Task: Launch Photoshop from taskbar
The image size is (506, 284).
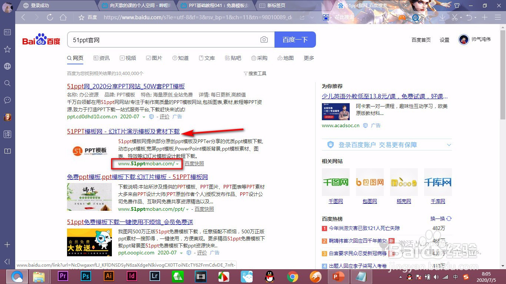Action: pyautogui.click(x=86, y=276)
